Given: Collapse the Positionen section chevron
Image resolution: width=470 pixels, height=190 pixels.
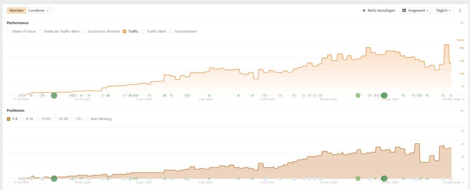Looking at the screenshot, I should click(461, 111).
